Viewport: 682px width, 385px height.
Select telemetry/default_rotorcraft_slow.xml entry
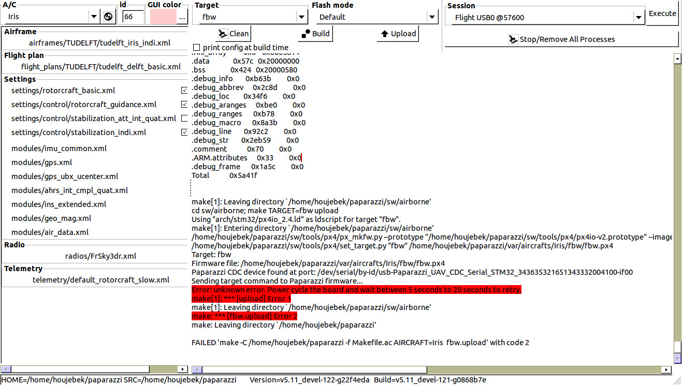101,280
